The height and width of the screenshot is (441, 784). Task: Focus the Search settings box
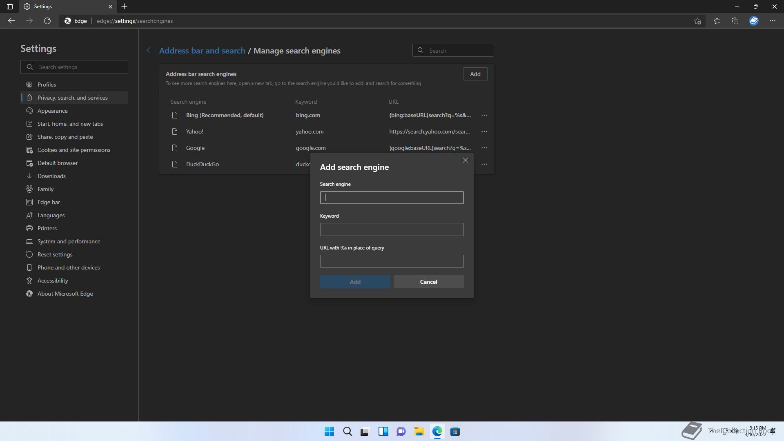coord(74,67)
